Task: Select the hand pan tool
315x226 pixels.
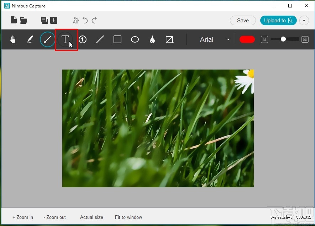Action: pyautogui.click(x=13, y=39)
